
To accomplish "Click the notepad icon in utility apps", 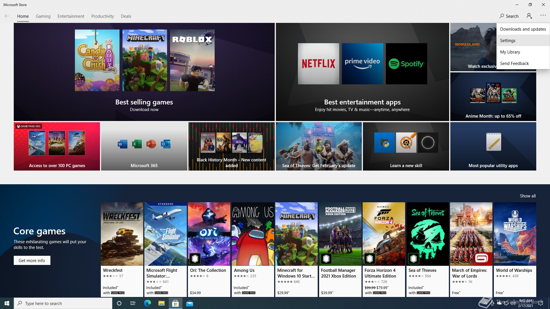I will click(x=494, y=142).
